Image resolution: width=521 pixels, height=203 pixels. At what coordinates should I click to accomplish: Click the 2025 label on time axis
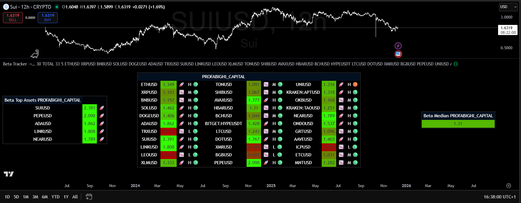point(271,186)
